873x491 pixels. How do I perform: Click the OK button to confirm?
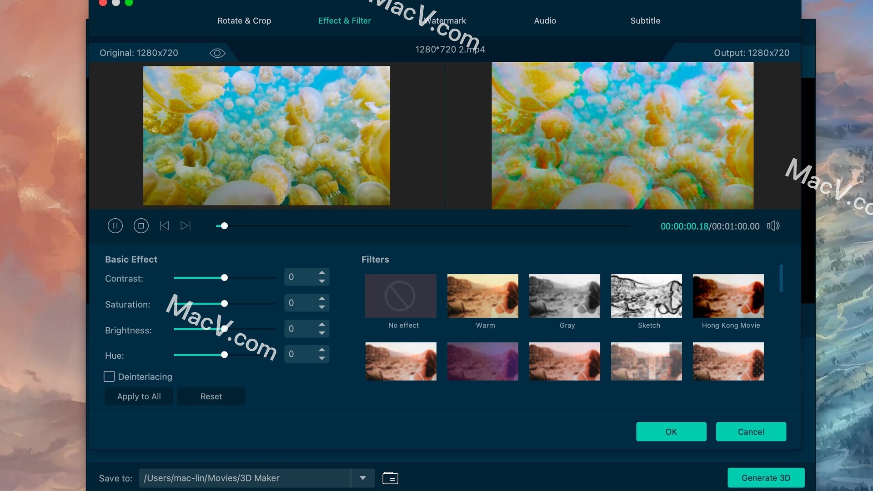[672, 431]
